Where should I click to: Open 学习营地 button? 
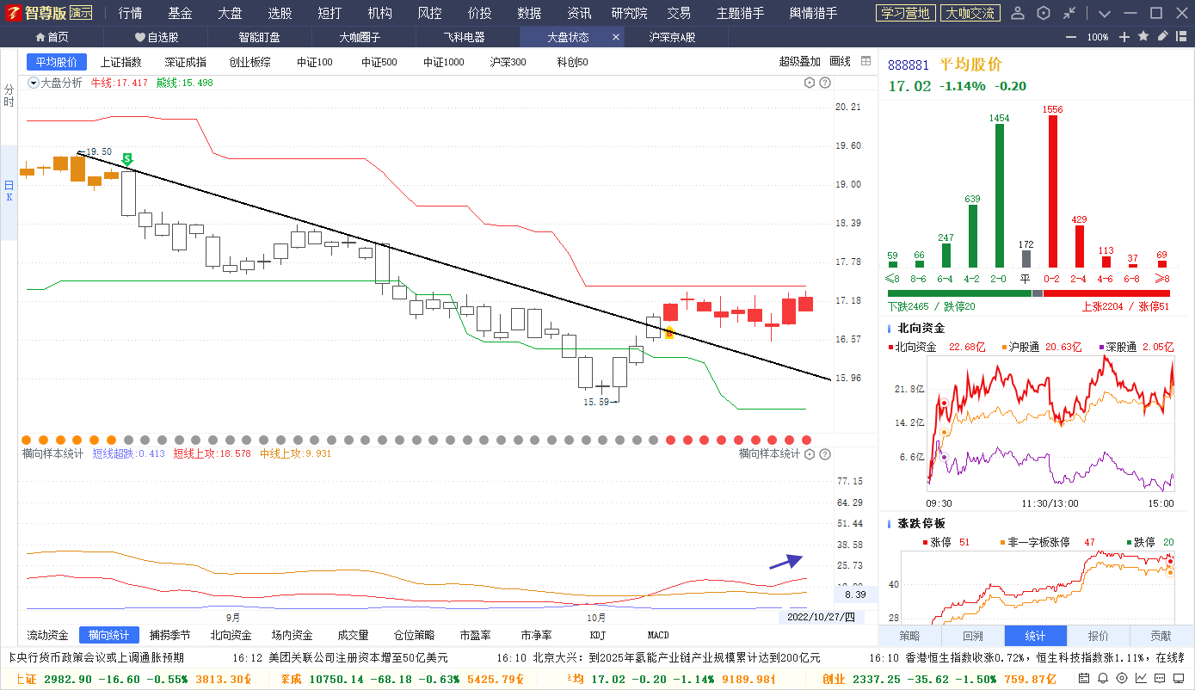pos(905,13)
